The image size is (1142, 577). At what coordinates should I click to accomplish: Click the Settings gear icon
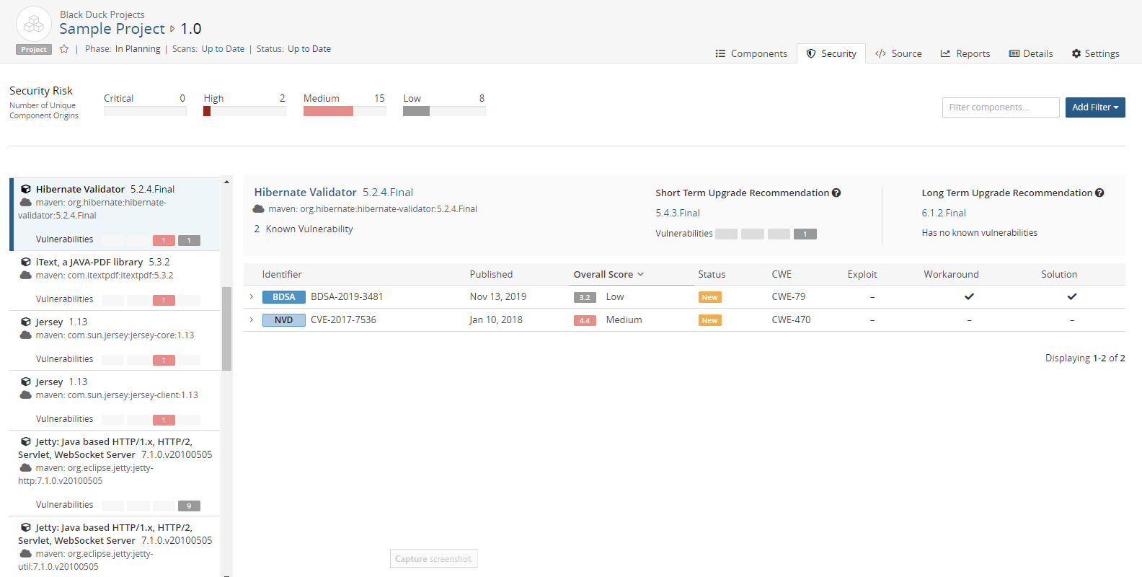pos(1076,53)
